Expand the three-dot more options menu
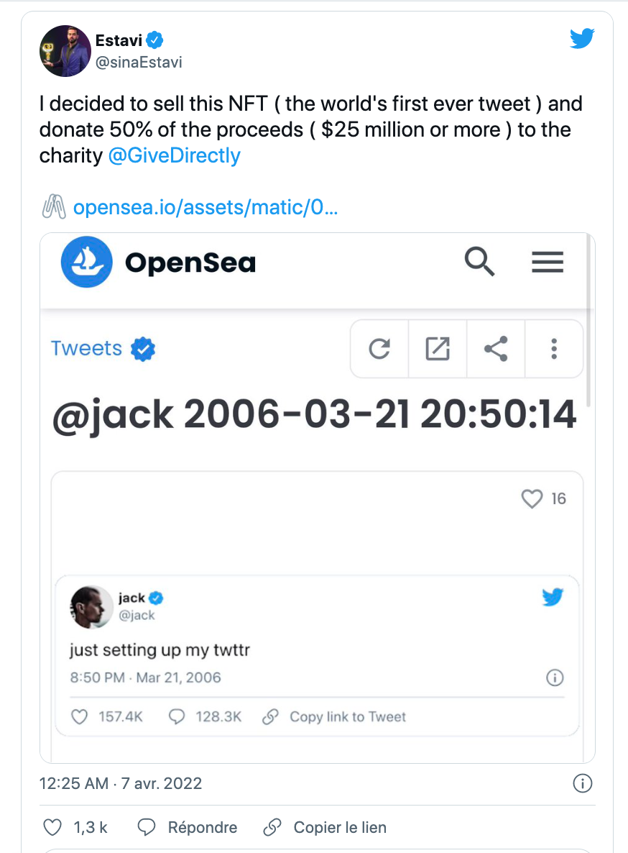This screenshot has height=853, width=628. click(554, 350)
